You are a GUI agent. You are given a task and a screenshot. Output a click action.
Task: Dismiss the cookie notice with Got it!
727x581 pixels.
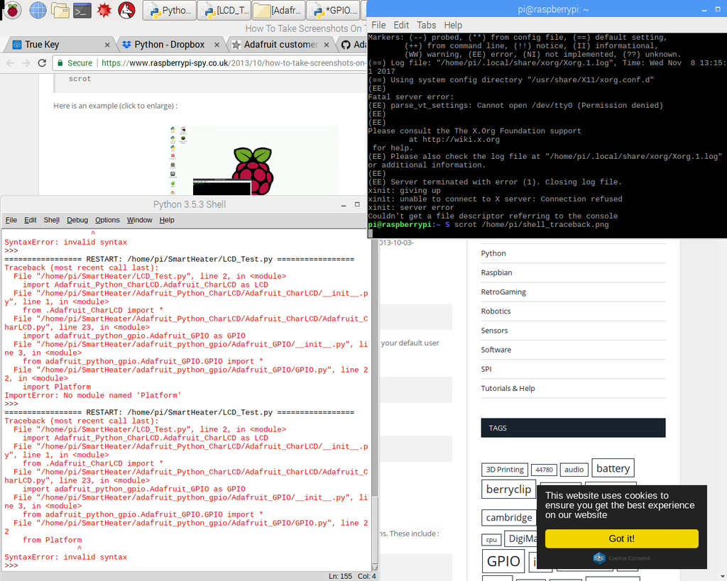(621, 538)
